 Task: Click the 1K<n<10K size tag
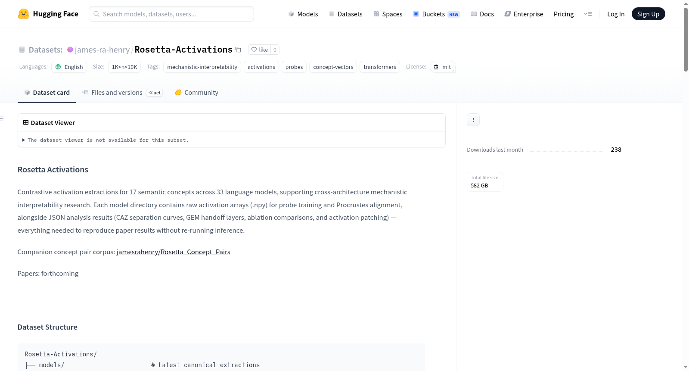[x=124, y=67]
